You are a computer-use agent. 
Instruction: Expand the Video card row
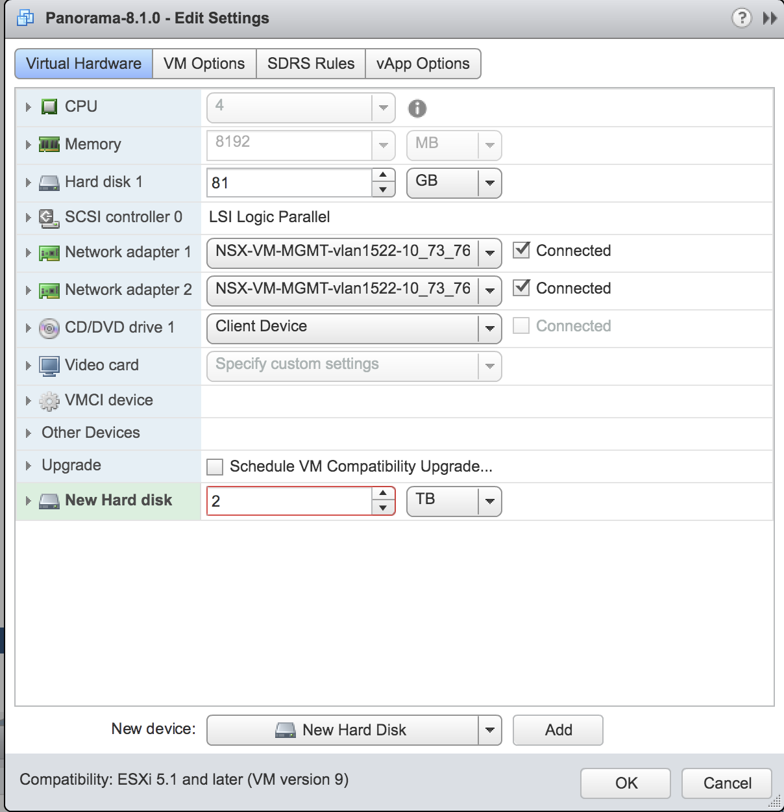pyautogui.click(x=28, y=366)
